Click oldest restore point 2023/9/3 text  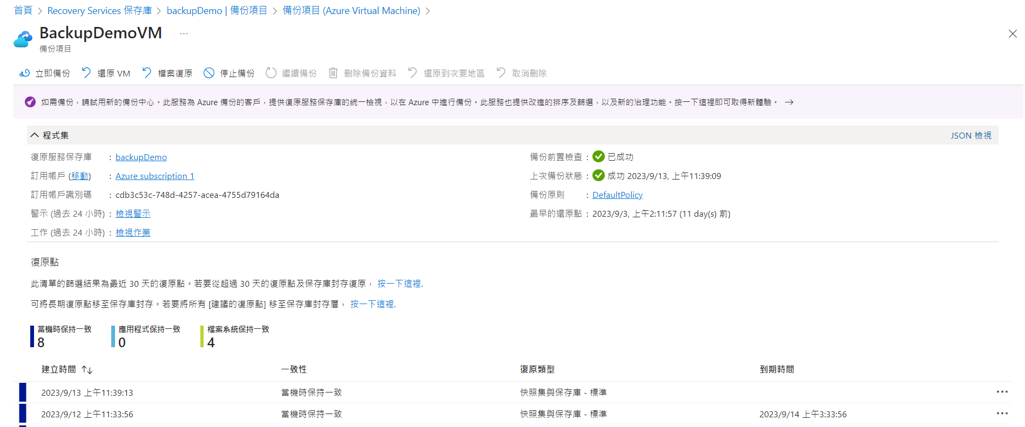[x=662, y=213]
